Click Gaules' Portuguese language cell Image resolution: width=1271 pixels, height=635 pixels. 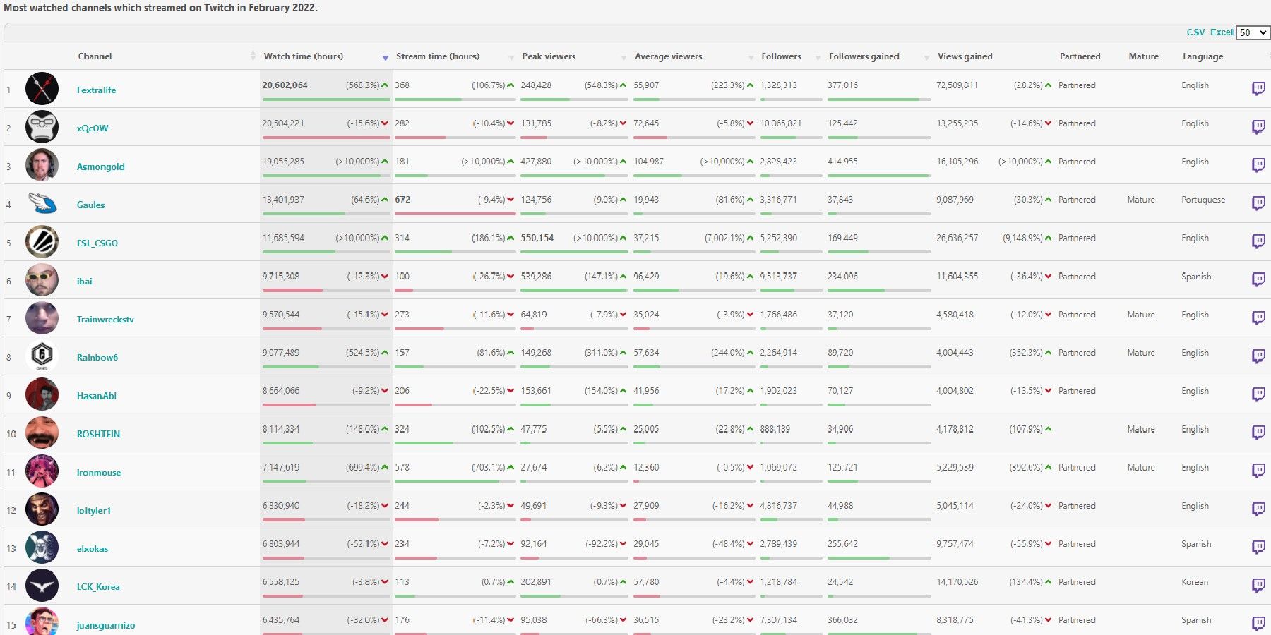pos(1203,200)
